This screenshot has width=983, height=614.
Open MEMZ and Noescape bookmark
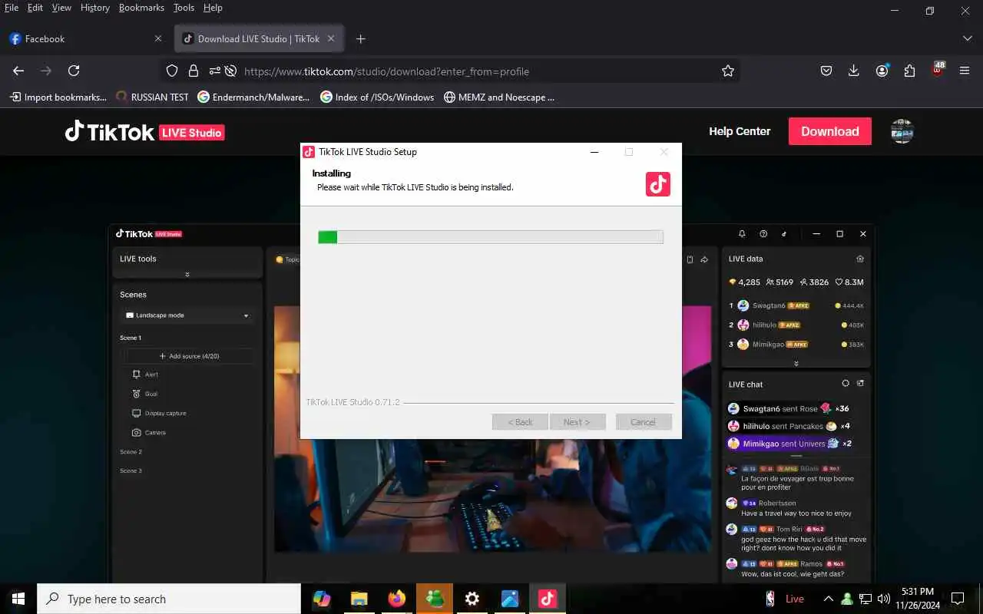click(499, 97)
